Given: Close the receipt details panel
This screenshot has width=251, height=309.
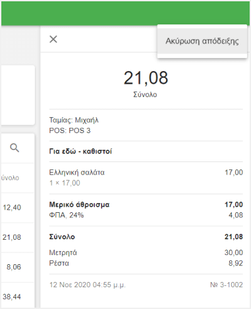Looking at the screenshot, I should coord(53,40).
